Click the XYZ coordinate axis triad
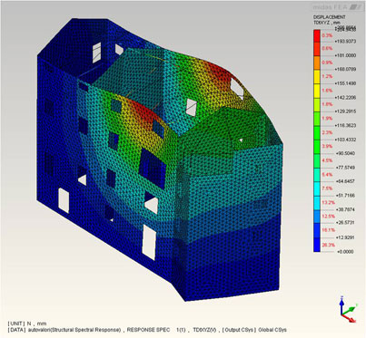 pos(348,309)
